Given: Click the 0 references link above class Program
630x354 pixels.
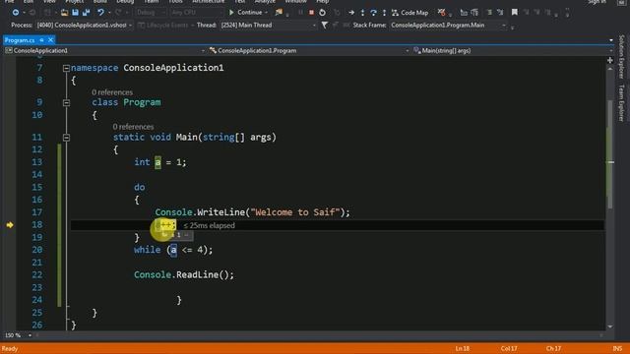Looking at the screenshot, I should pyautogui.click(x=111, y=92).
